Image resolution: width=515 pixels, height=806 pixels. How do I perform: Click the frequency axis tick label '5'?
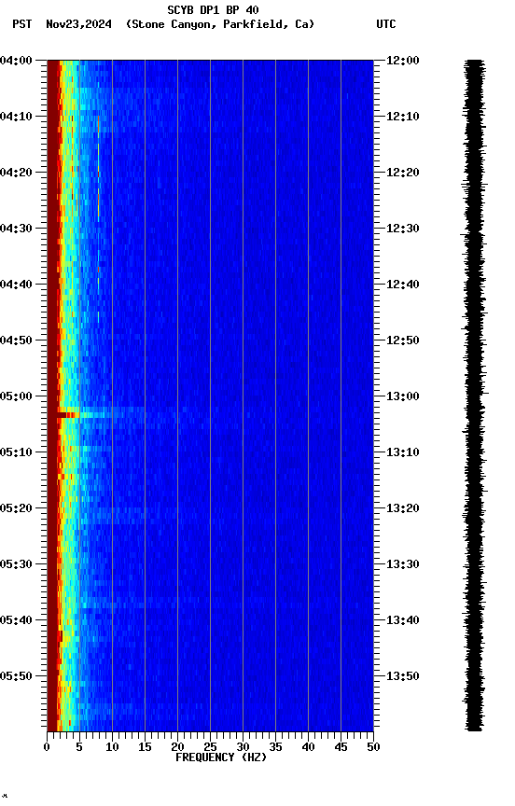79,747
